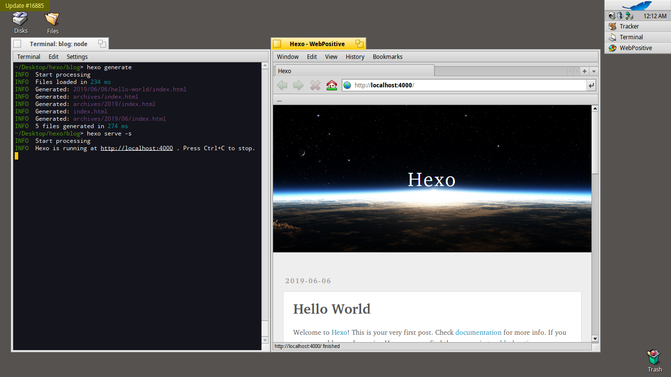
Task: Open WebPositive's Edit menu
Action: tap(312, 57)
